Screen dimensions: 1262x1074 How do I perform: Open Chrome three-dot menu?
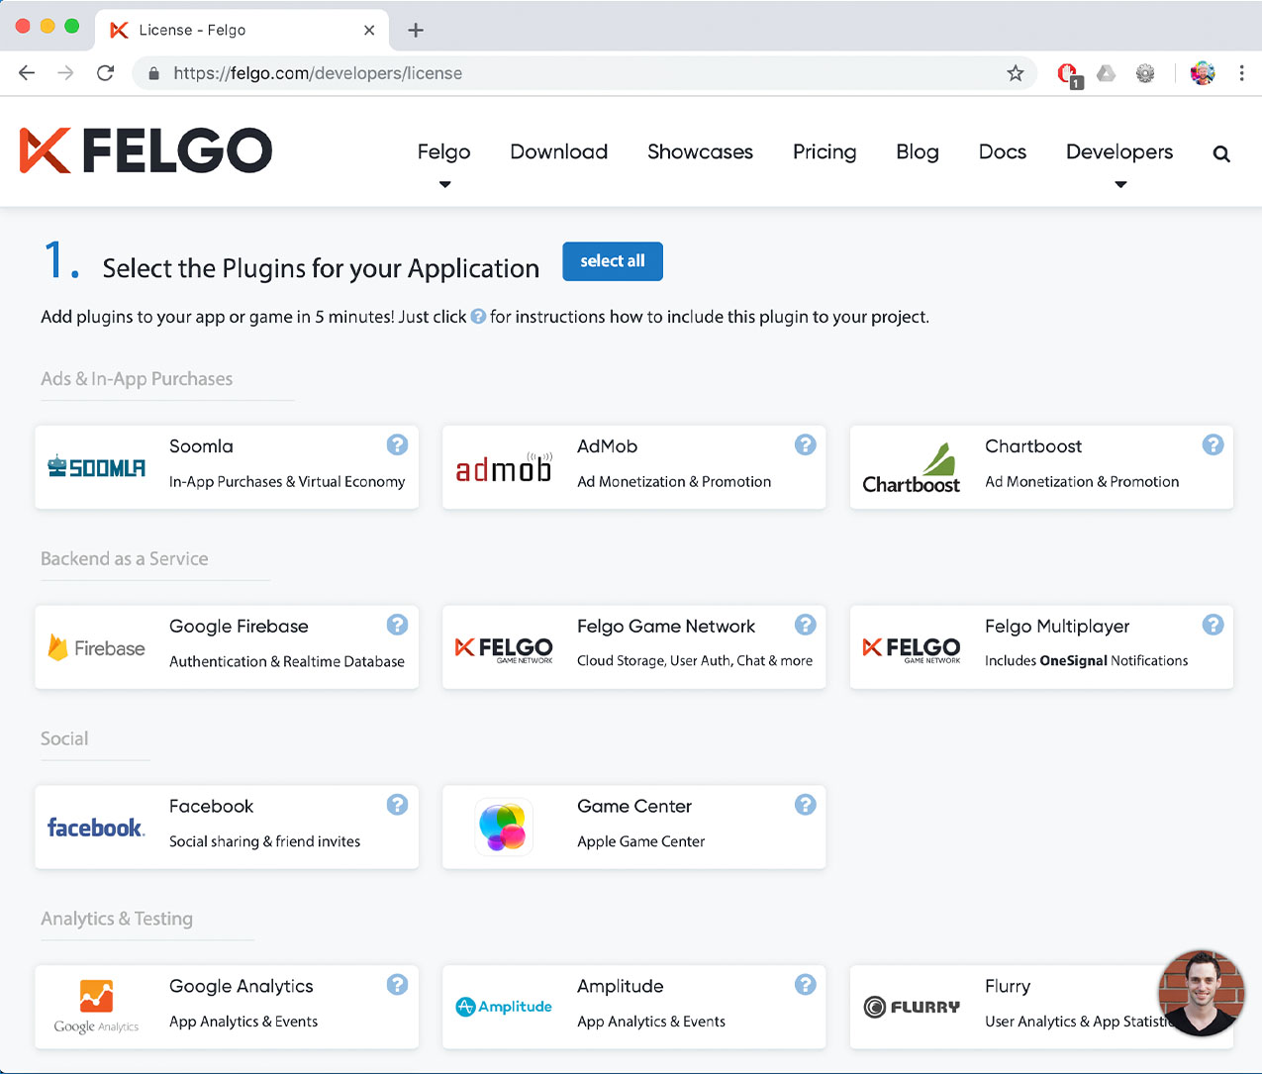tap(1241, 73)
